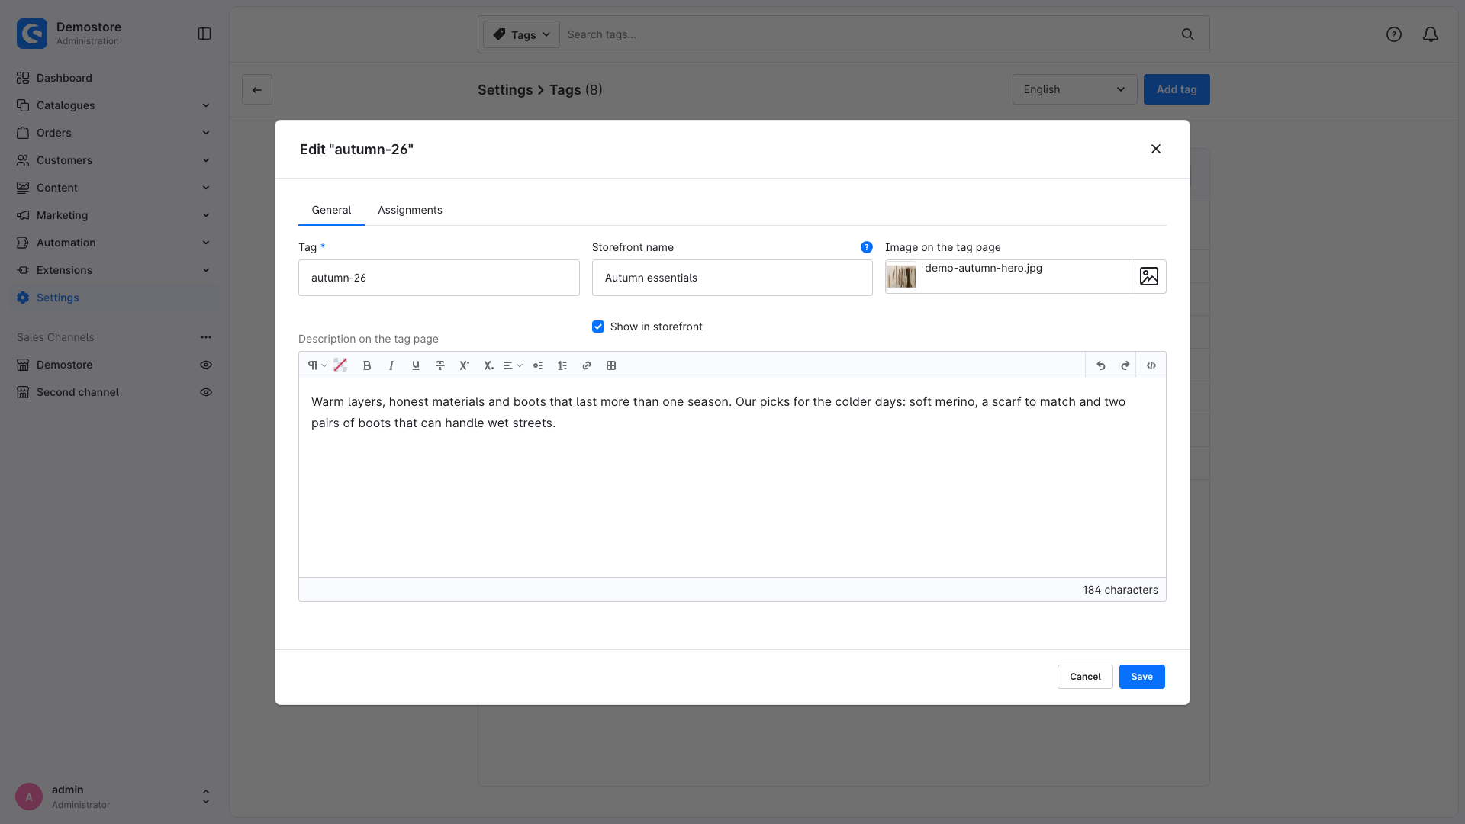Select the General tab
This screenshot has width=1465, height=824.
click(x=331, y=210)
